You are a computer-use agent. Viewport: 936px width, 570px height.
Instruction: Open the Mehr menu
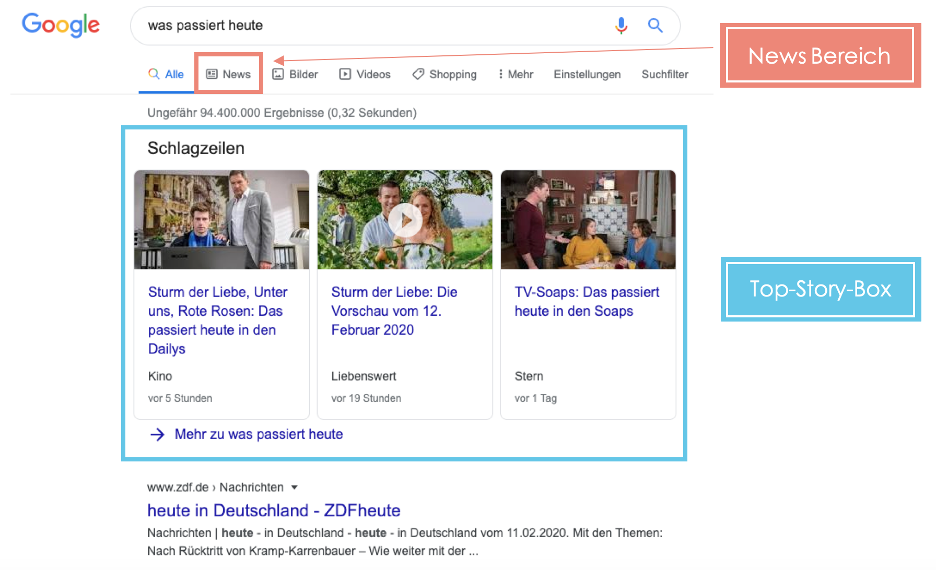point(515,74)
